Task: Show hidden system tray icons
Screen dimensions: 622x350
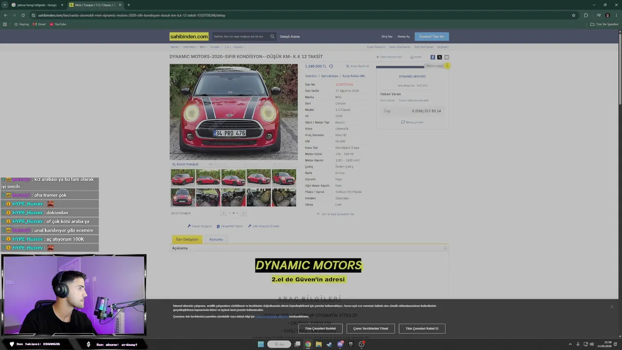Action: click(570, 344)
